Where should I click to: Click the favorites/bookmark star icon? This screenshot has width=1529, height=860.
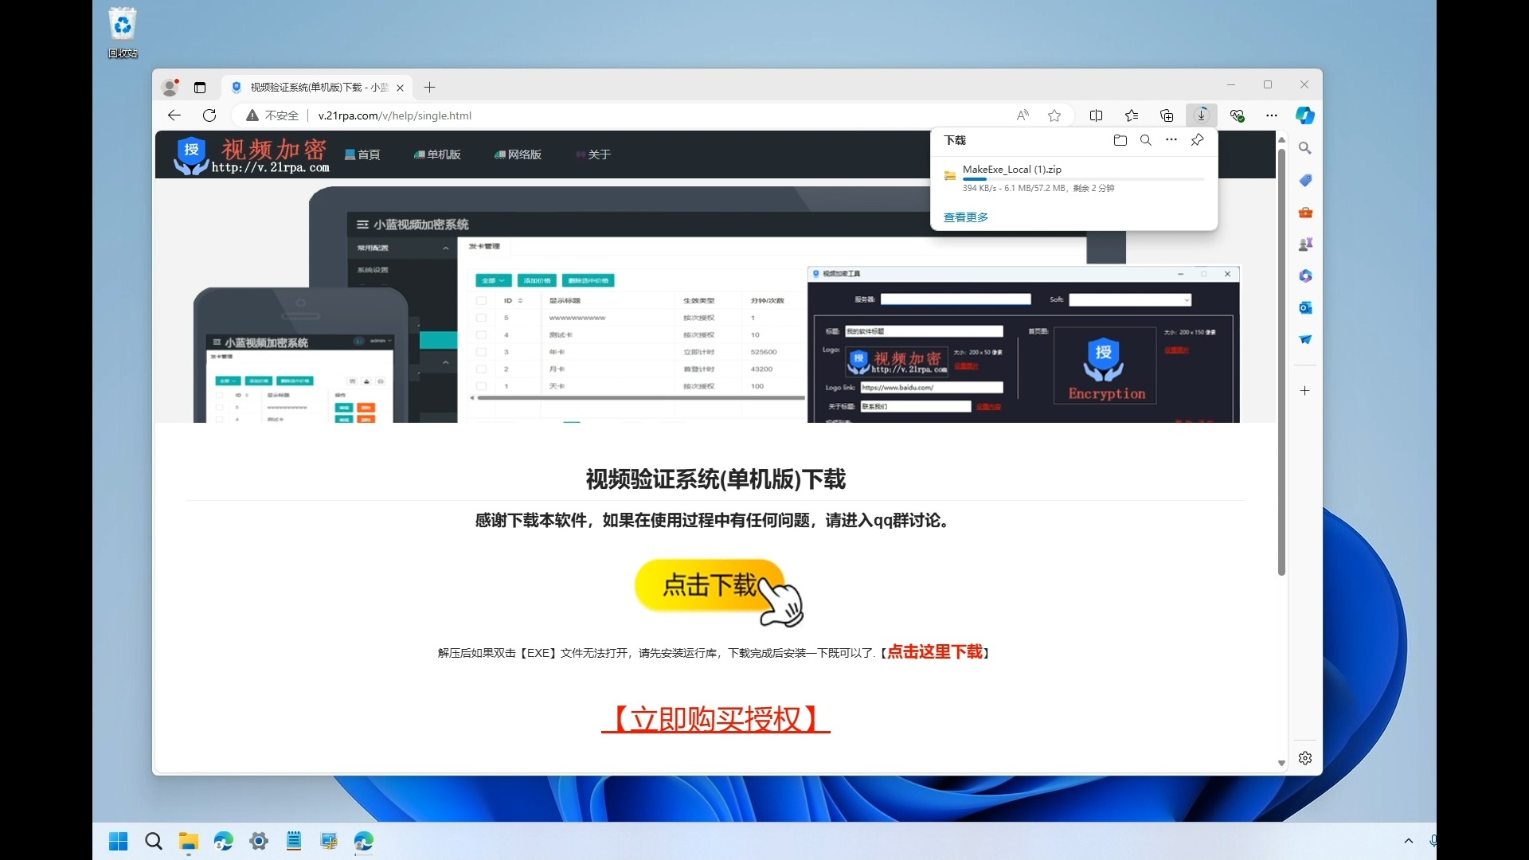click(1054, 115)
